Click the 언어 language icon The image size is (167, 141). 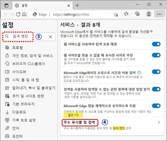(7, 128)
